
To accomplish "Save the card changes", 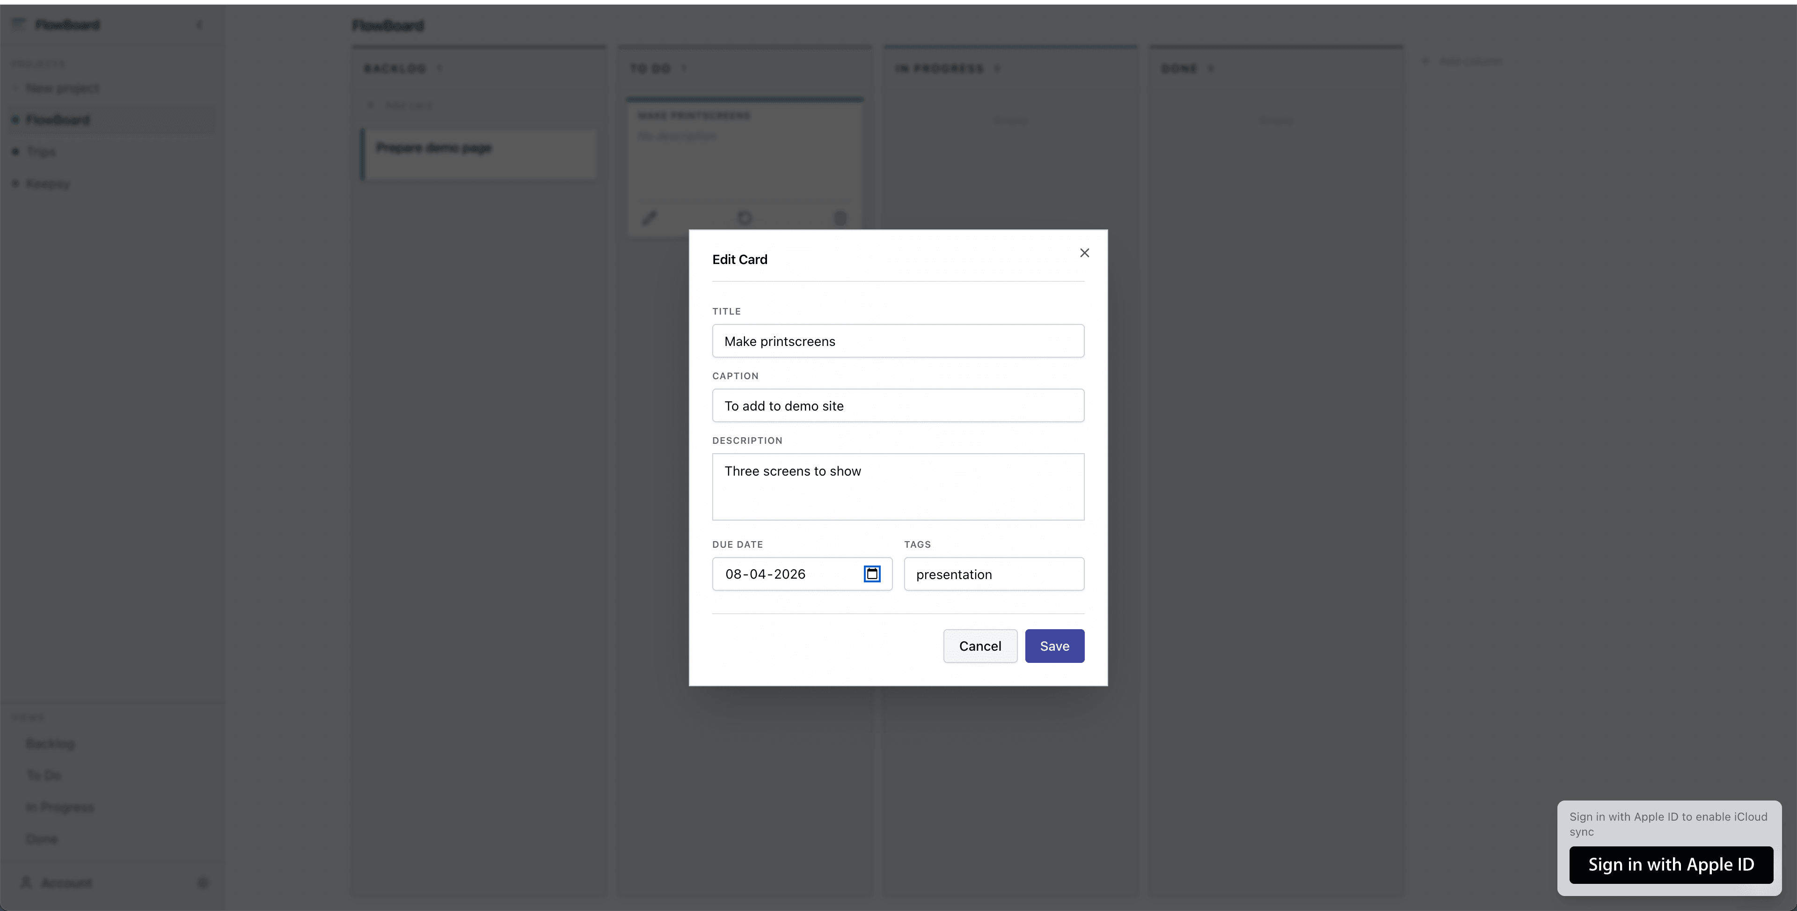I will (x=1054, y=646).
